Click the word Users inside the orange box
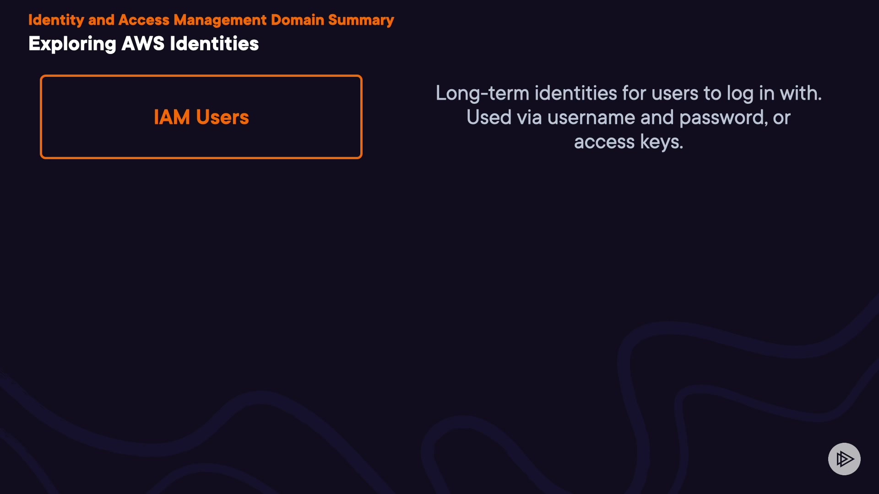Image resolution: width=879 pixels, height=494 pixels. (222, 117)
